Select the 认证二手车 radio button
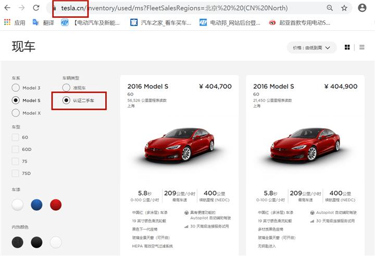Viewport: 375px width, 256px height. click(66, 100)
